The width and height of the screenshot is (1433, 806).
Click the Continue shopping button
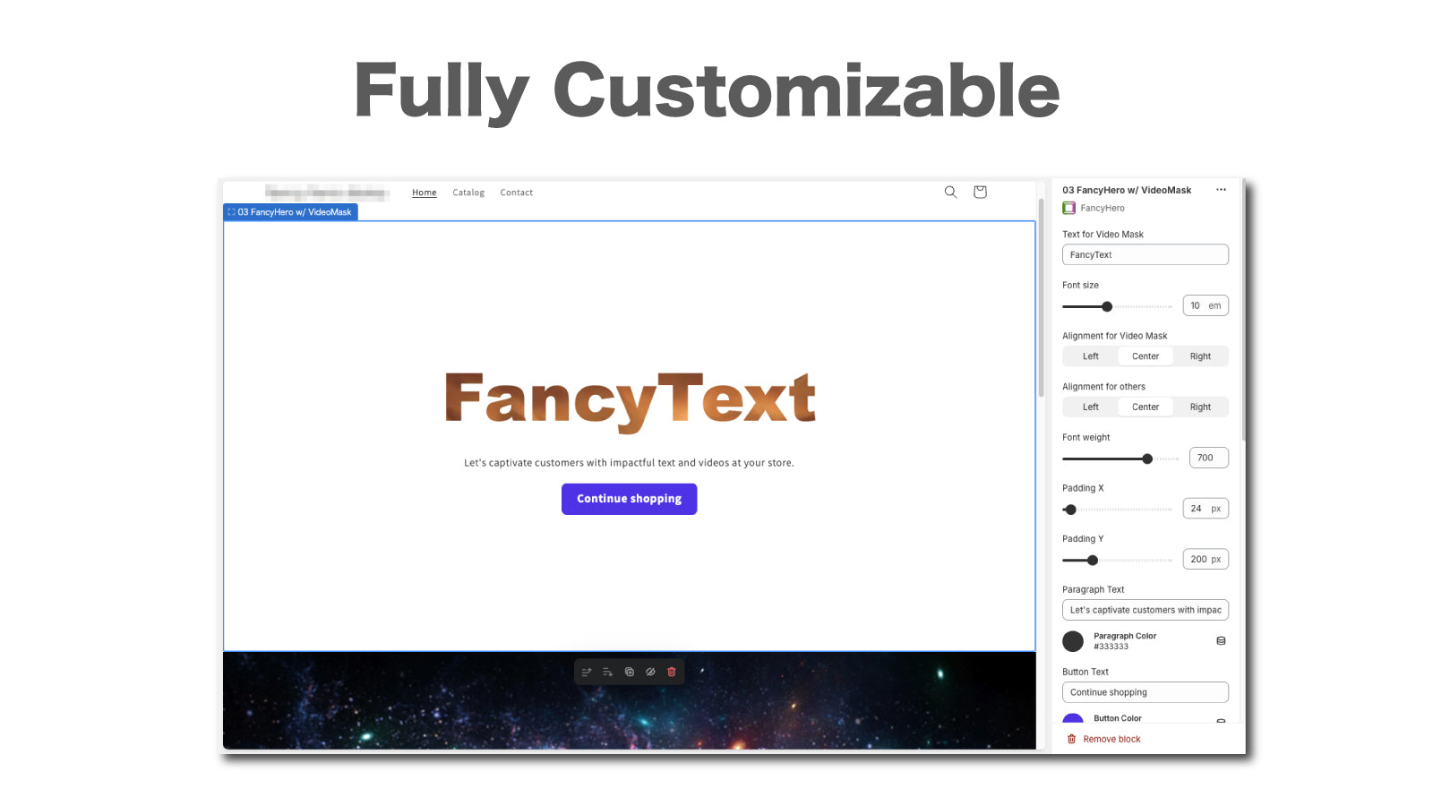click(x=629, y=499)
